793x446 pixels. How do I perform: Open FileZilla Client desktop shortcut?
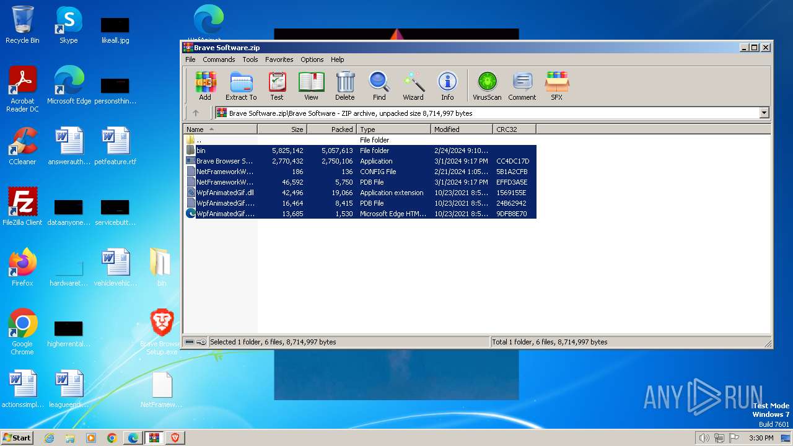click(x=22, y=207)
